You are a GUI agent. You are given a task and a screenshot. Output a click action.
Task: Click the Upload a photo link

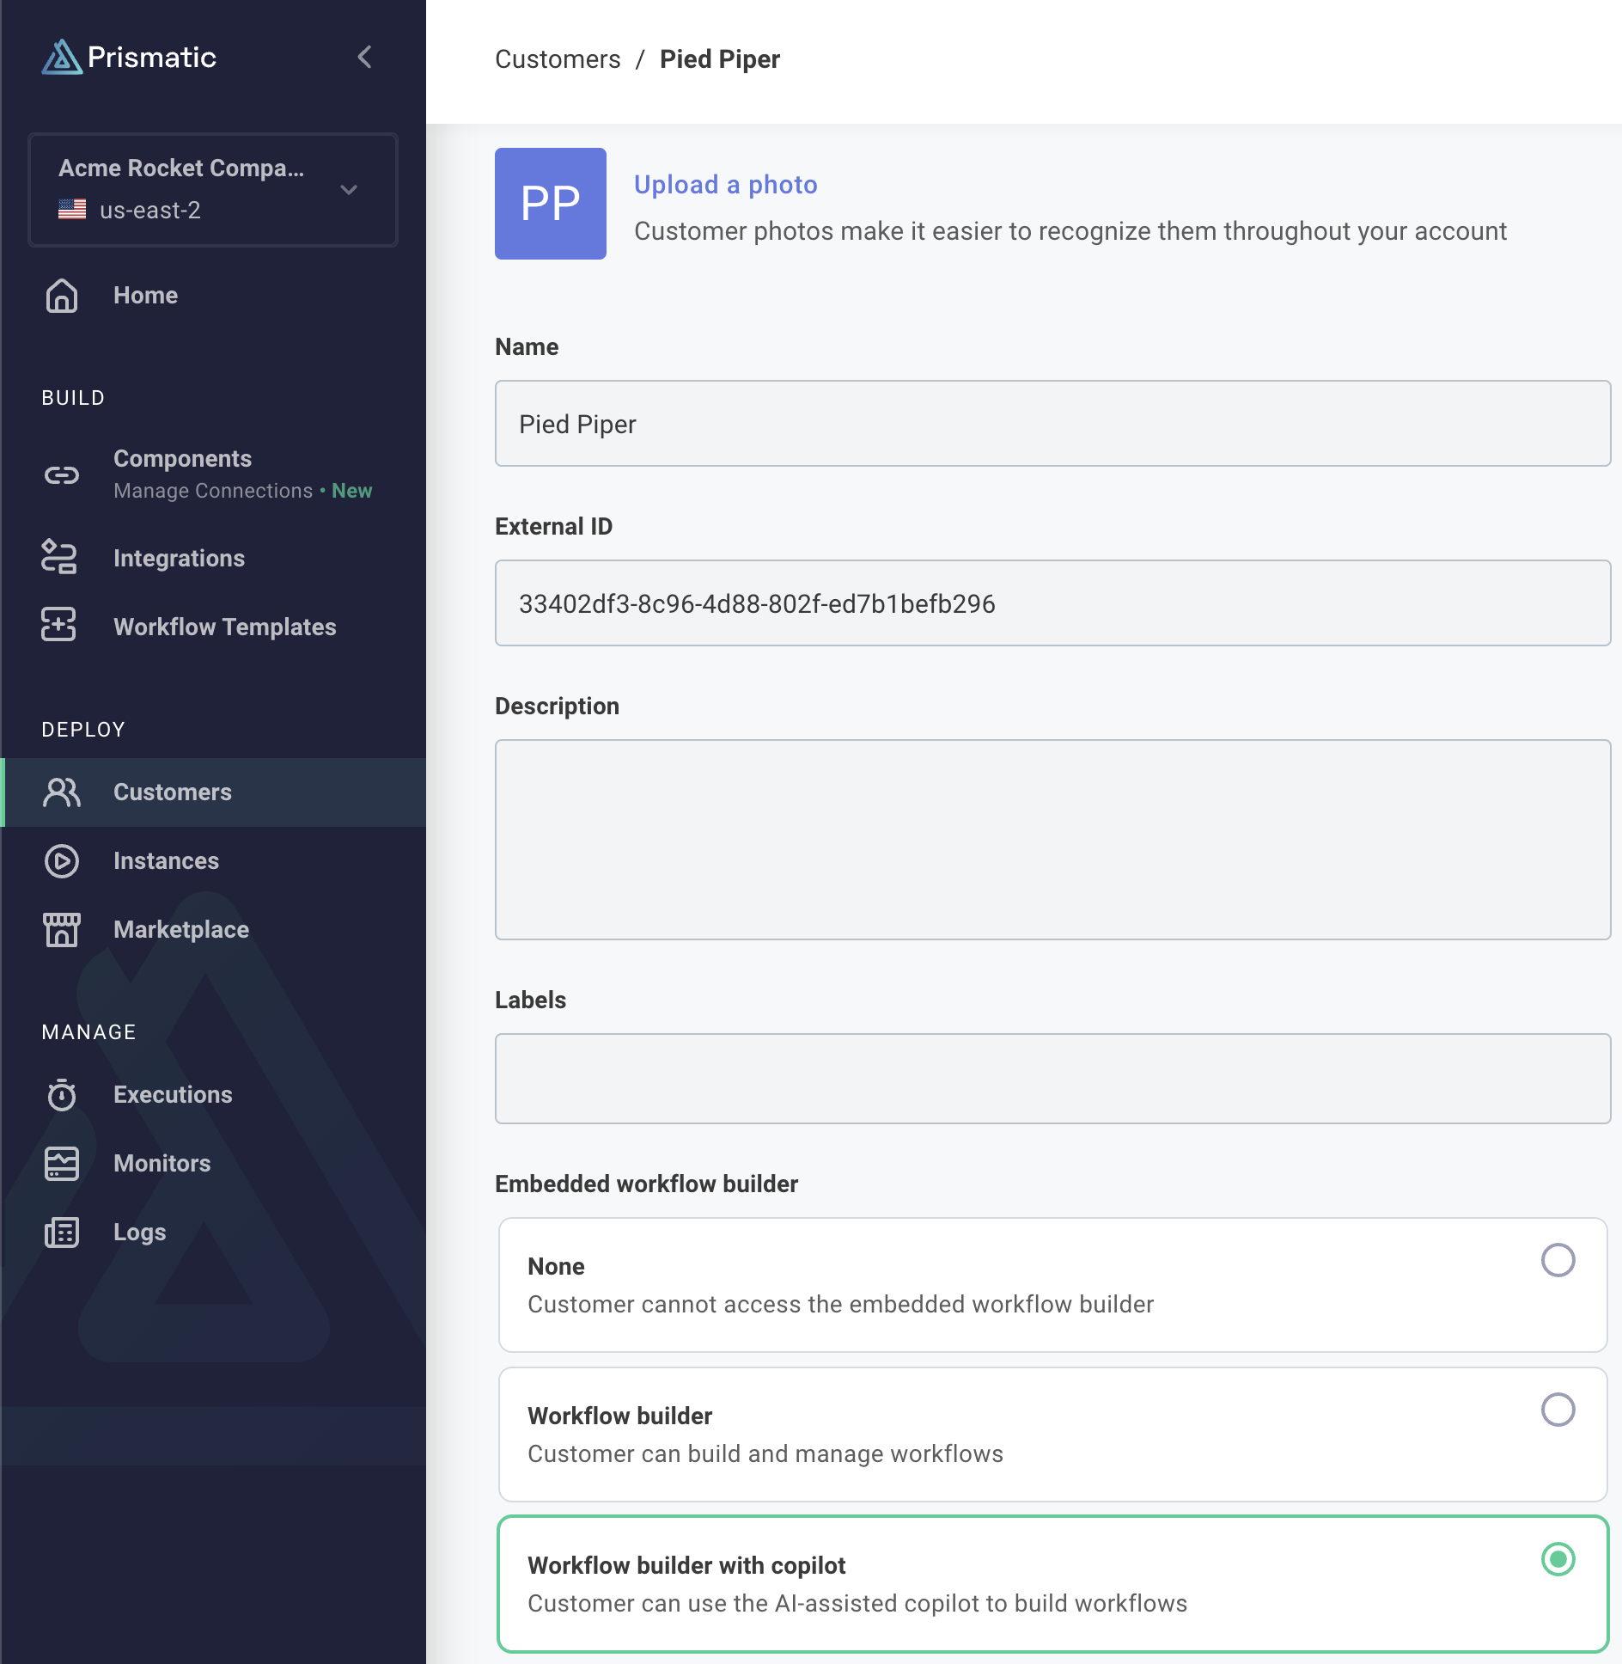pyautogui.click(x=724, y=184)
